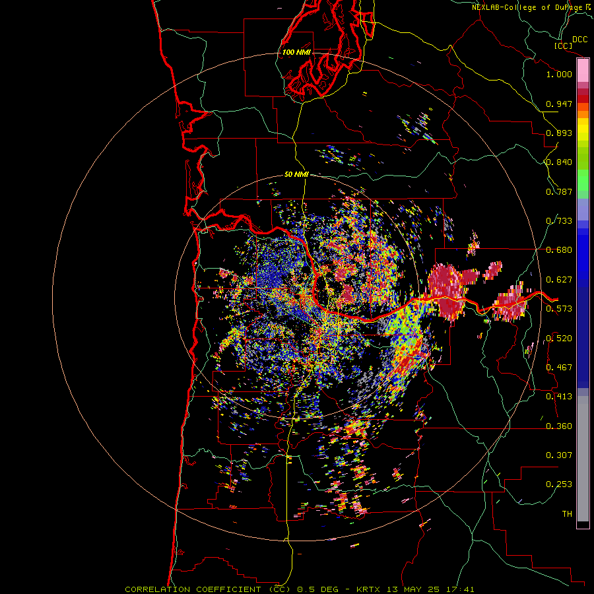Select the 0.467 scale value

click(x=559, y=368)
